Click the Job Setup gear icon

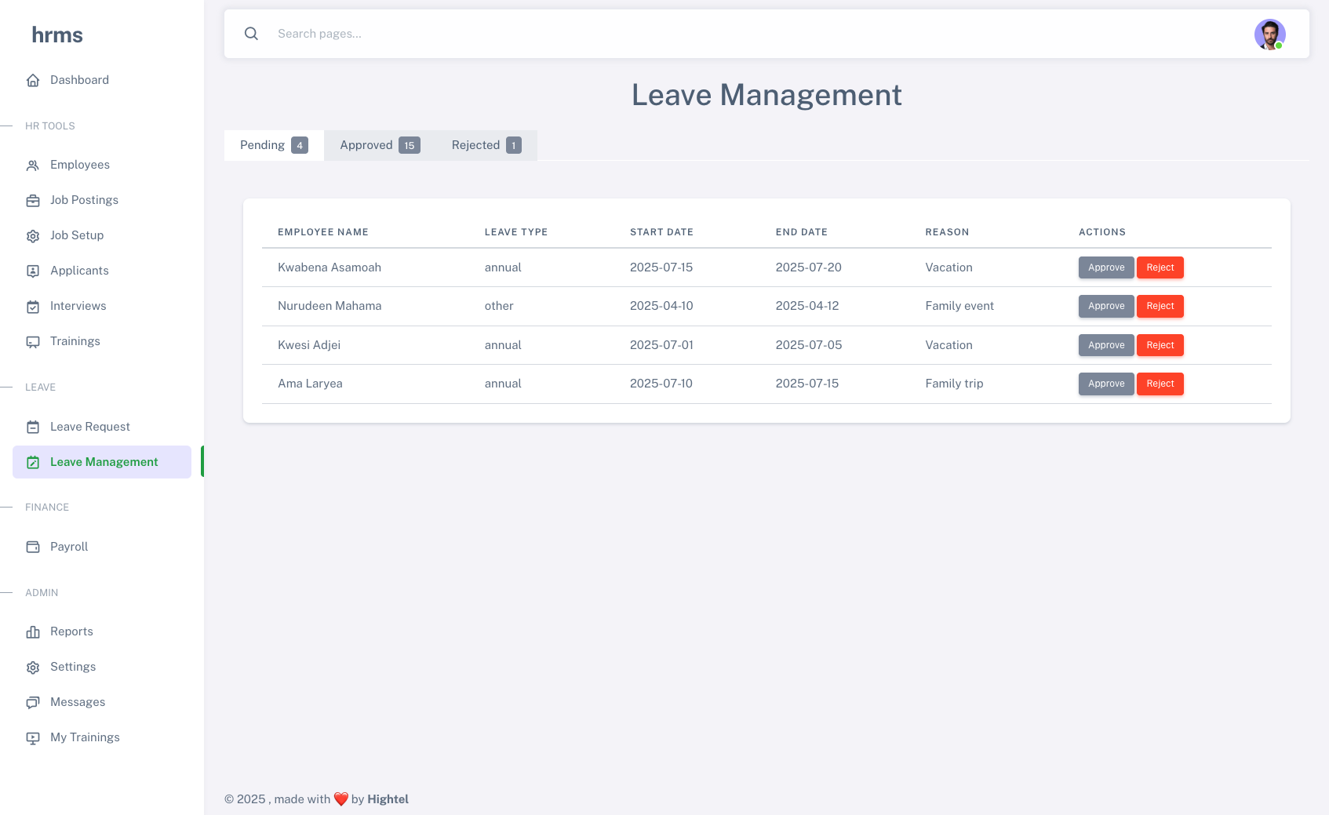coord(33,236)
